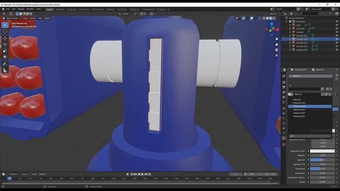Open the Window menu

tap(30, 9)
